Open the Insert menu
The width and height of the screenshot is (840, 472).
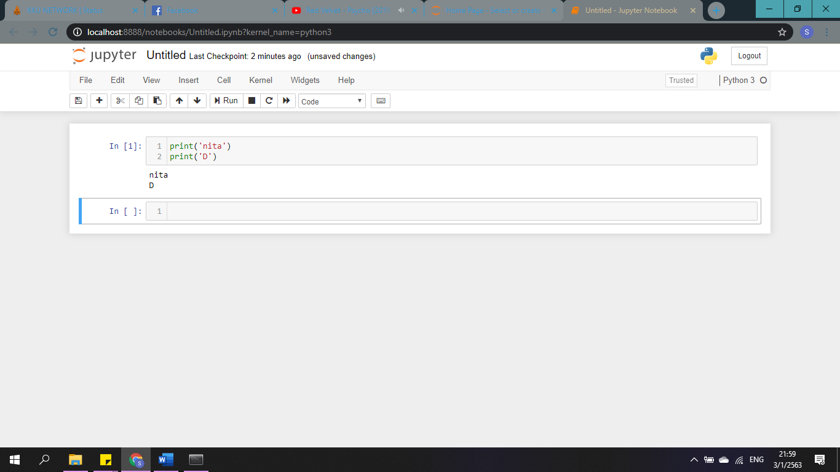click(x=189, y=81)
